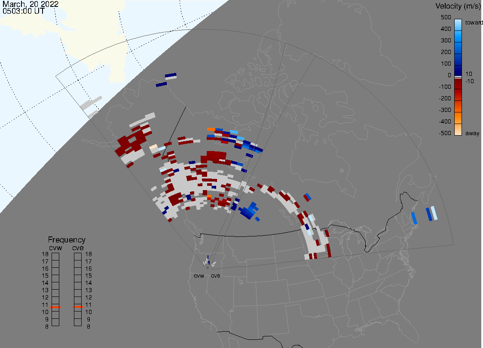Click the orange marker in cvw frequency column
Image resolution: width=483 pixels, height=348 pixels.
(x=55, y=307)
